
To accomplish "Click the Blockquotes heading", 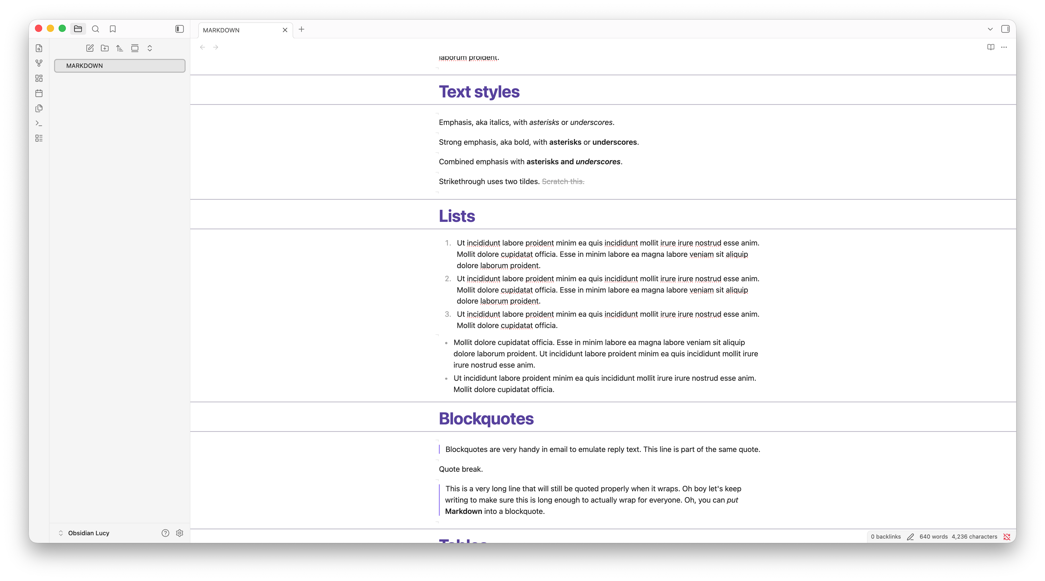I will click(x=487, y=419).
